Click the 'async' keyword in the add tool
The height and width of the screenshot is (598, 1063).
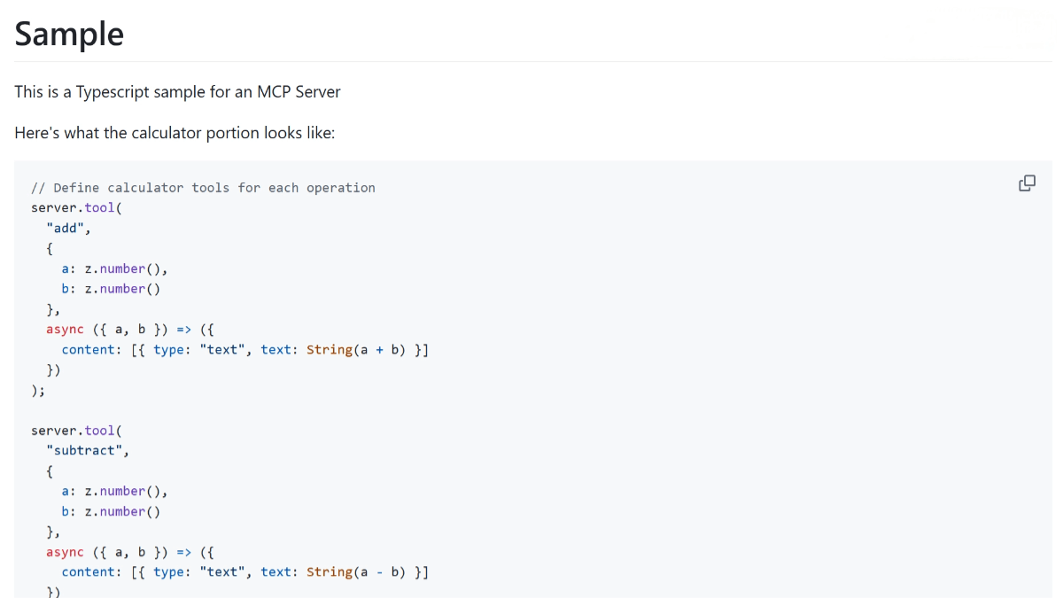coord(65,330)
